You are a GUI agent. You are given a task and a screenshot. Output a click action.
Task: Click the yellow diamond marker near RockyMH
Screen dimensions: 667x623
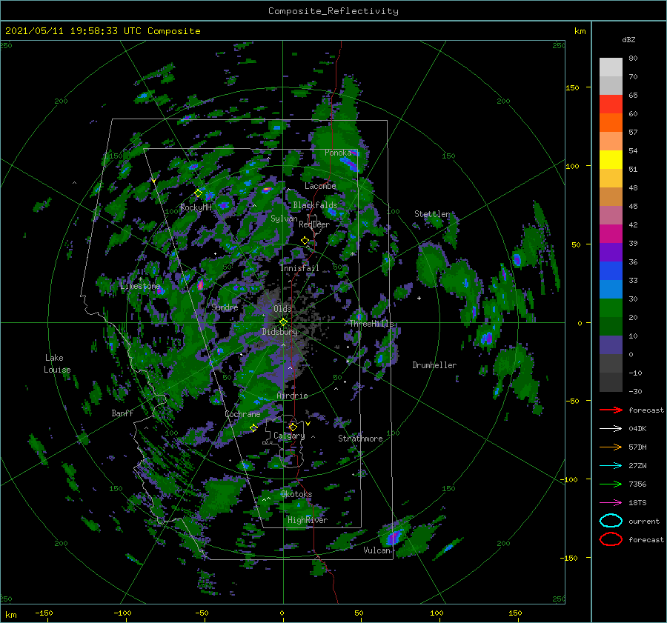pyautogui.click(x=198, y=193)
